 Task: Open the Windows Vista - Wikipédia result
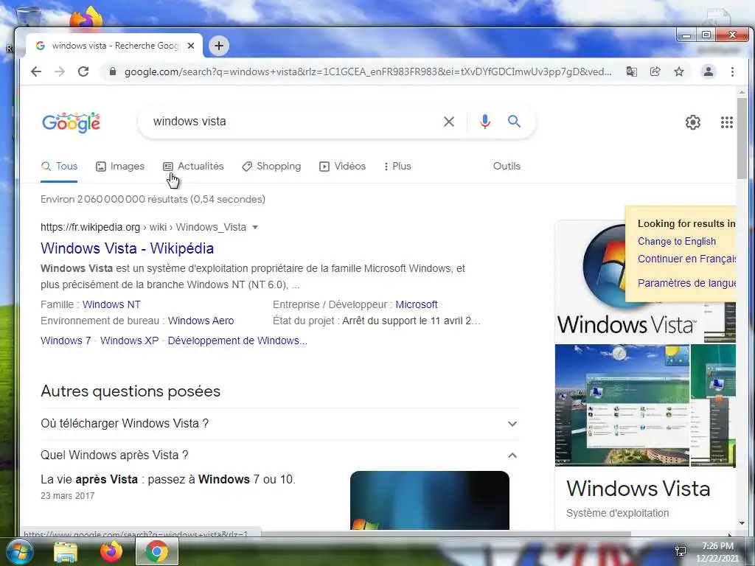127,248
